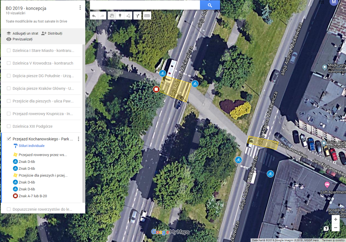
Task: Click the blue search magnifier button
Action: click(x=210, y=5)
